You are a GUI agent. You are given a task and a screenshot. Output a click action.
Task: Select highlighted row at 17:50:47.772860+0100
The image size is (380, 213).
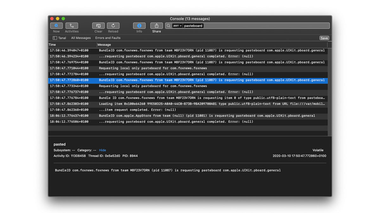tap(188, 80)
